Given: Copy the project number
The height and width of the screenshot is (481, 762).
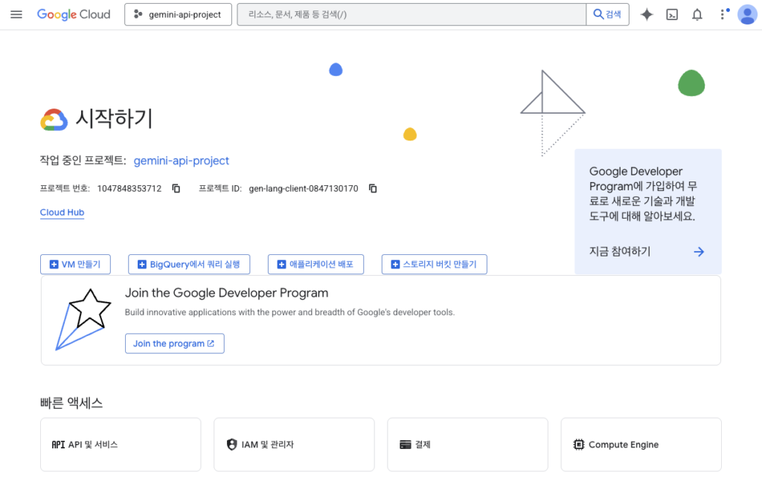Looking at the screenshot, I should pyautogui.click(x=176, y=189).
